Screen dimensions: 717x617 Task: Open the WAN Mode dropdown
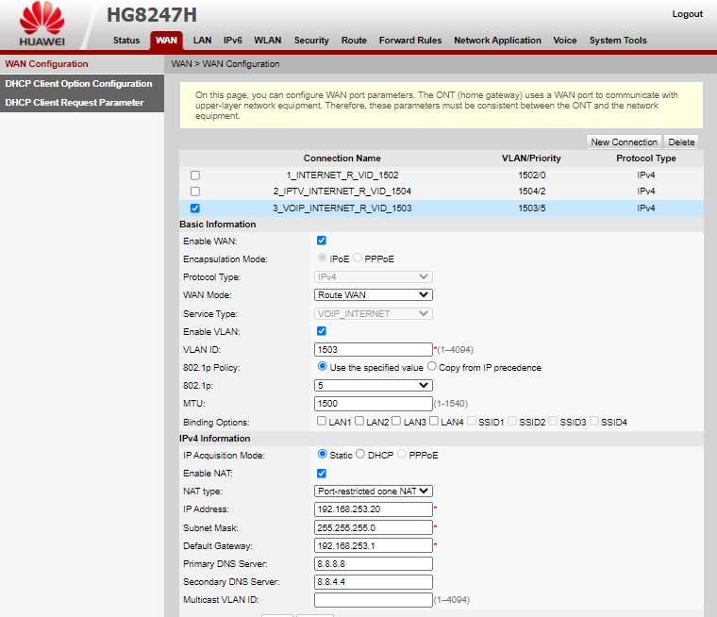click(373, 295)
